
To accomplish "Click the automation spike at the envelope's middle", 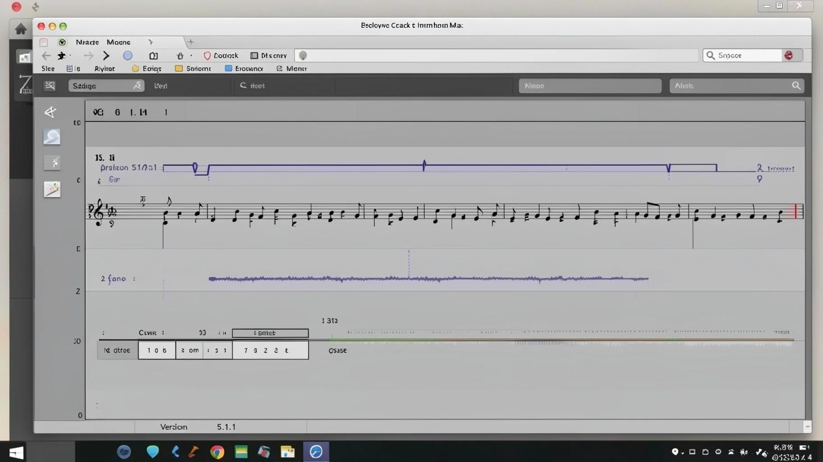I will tap(424, 166).
